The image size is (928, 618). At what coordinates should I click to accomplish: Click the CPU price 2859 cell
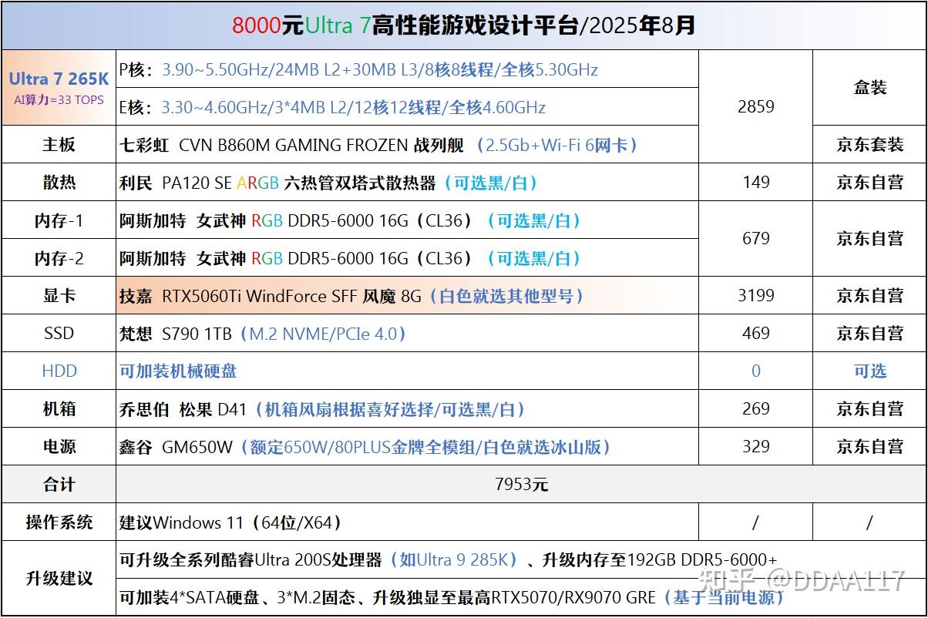coord(755,106)
